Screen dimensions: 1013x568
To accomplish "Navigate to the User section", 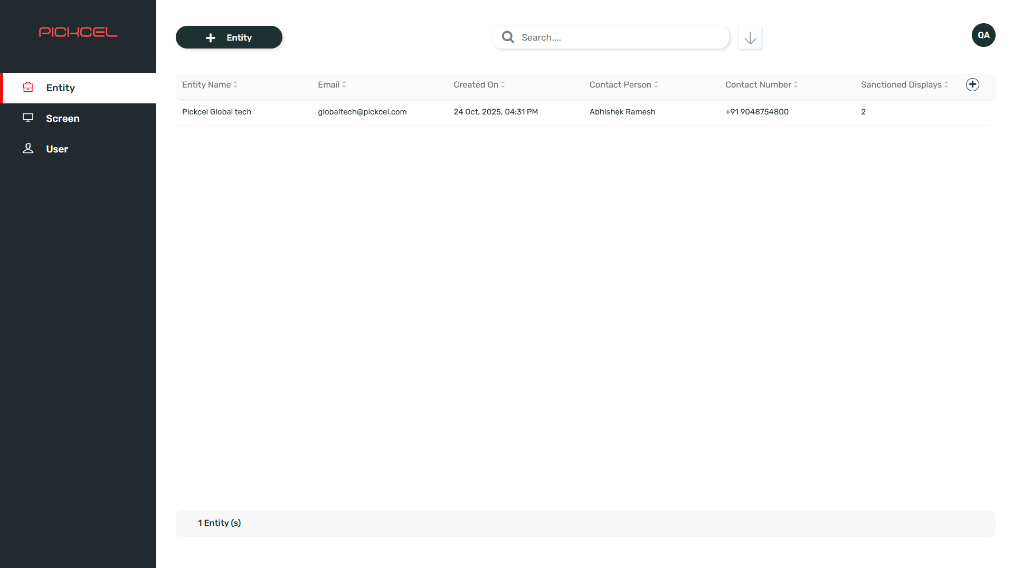I will (x=56, y=149).
